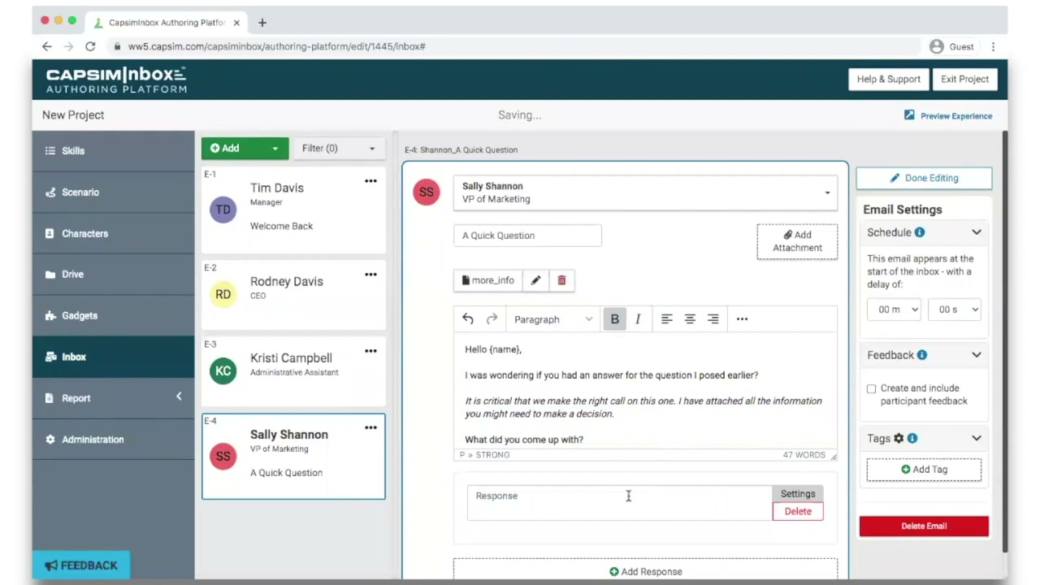Click the subject field A Quick Question
Viewport: 1040px width, 585px height.
click(x=527, y=236)
